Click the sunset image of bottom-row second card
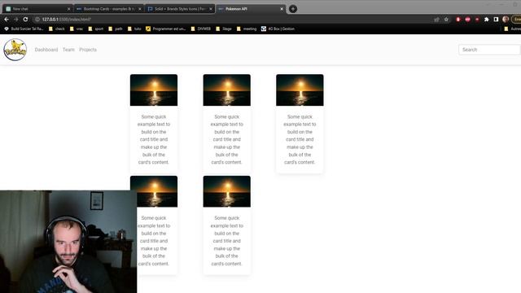521x293 pixels. (x=227, y=191)
